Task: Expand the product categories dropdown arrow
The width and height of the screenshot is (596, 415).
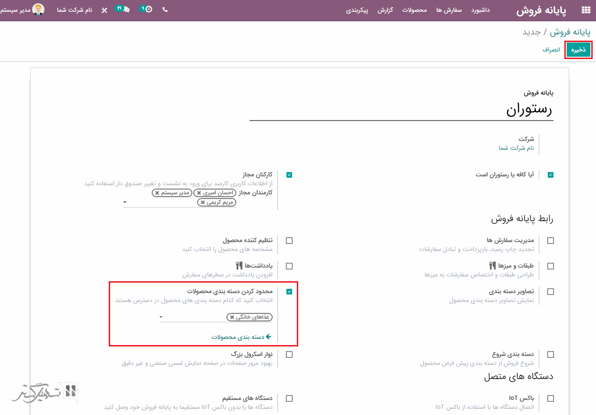Action: (161, 317)
